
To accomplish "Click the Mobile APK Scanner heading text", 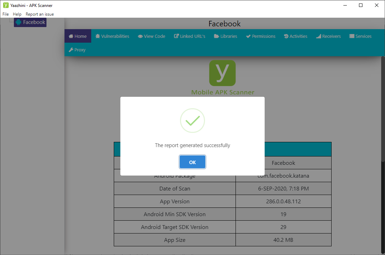I will tap(223, 92).
